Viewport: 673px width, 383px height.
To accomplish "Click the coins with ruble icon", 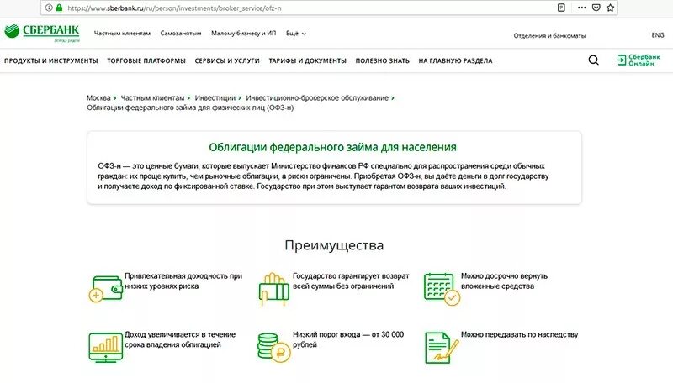I will point(274,348).
